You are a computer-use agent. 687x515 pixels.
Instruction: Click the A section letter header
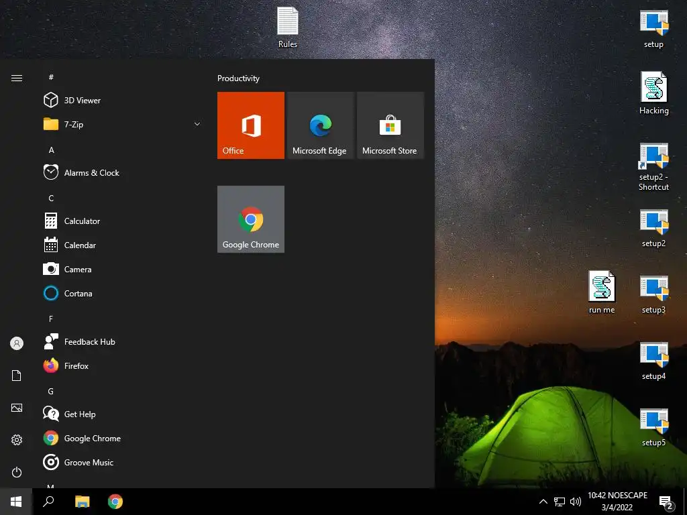click(51, 150)
